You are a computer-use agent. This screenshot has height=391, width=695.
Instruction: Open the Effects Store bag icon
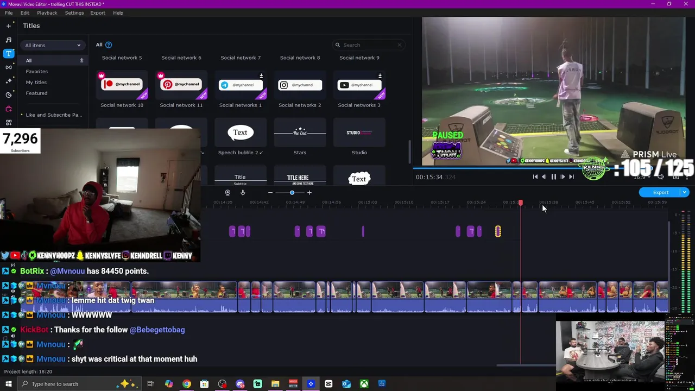(8, 109)
